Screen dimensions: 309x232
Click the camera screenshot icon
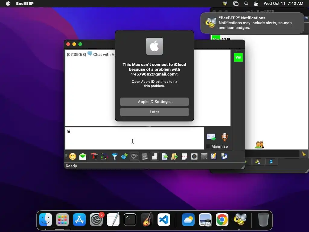coord(194,156)
